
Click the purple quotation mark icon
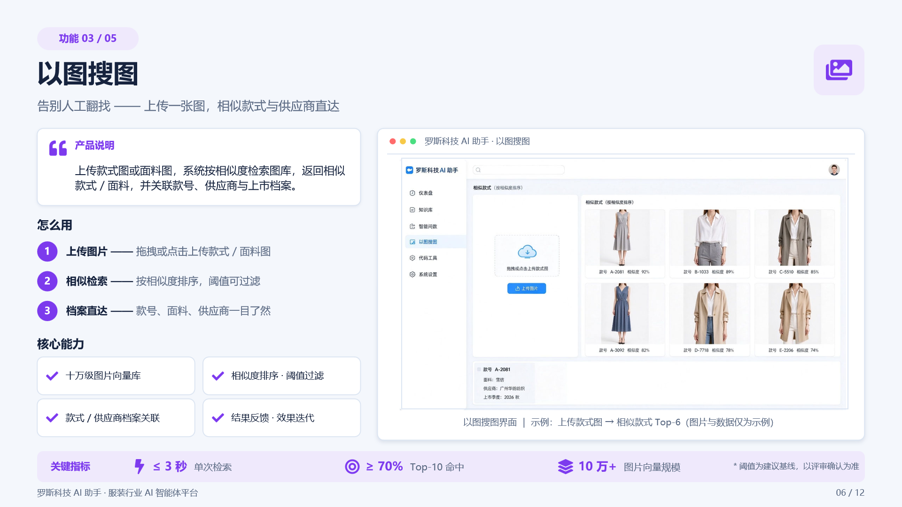58,148
